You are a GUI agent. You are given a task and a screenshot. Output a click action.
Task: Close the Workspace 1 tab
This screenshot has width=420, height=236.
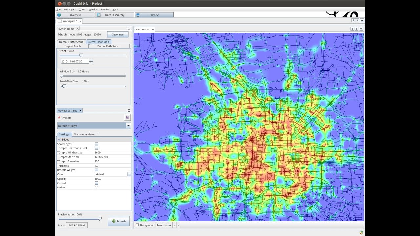[80, 21]
